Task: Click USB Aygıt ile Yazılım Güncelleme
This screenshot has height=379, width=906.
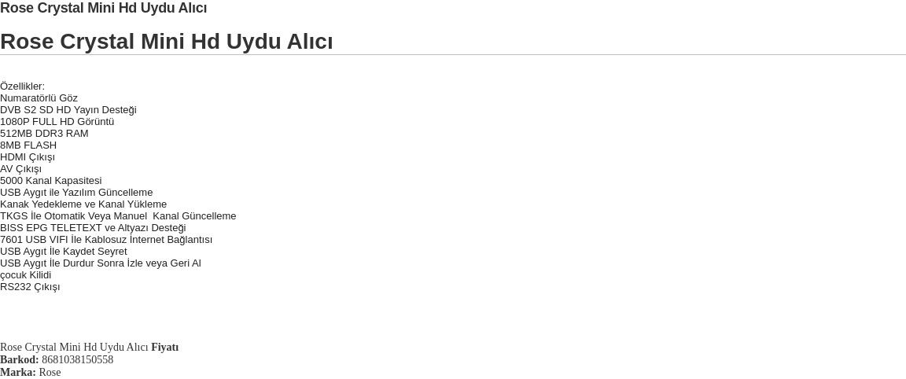Action: pyautogui.click(x=76, y=193)
